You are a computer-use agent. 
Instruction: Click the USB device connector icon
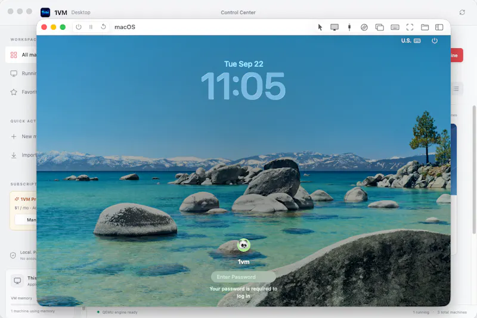[x=349, y=27]
